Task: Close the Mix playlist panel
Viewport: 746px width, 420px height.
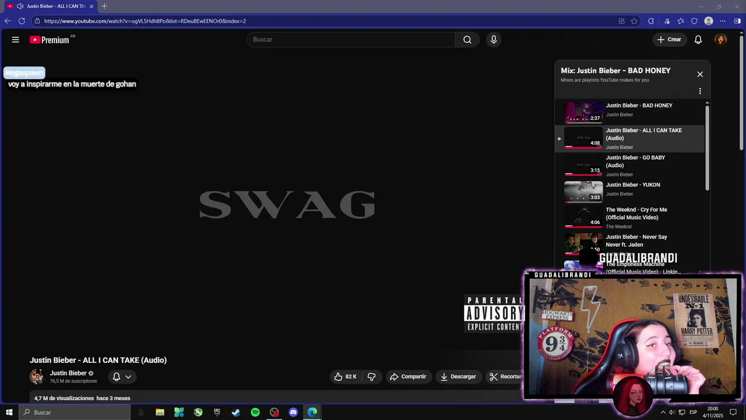Action: click(x=700, y=74)
